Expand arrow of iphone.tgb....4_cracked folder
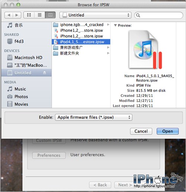This screenshot has width=186, height=192. (108, 25)
